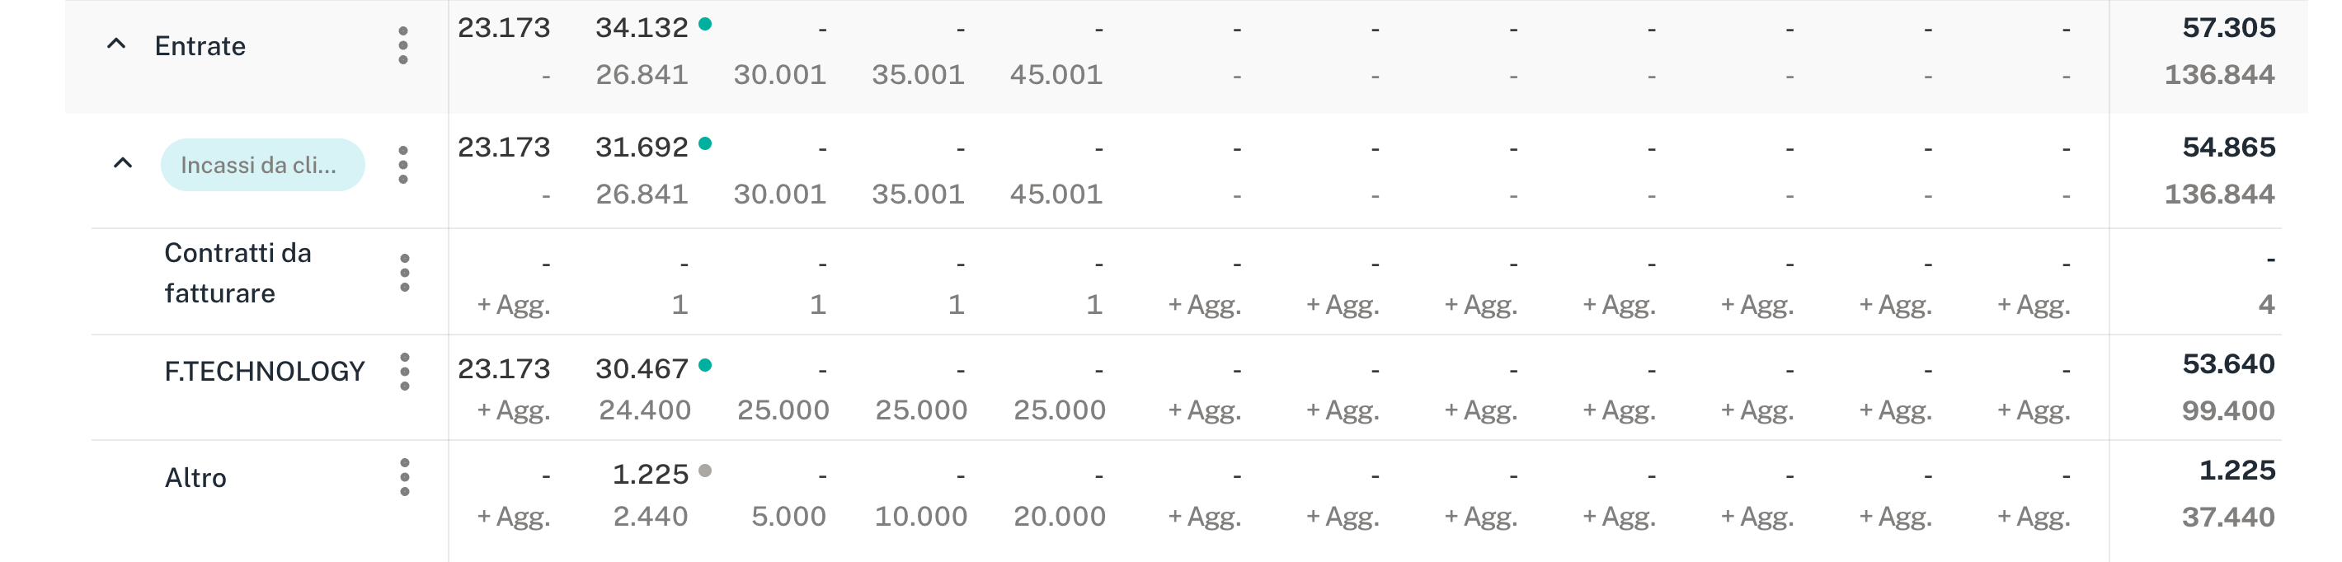Collapse the Entrate section chevron
The image size is (2342, 562).
116,44
